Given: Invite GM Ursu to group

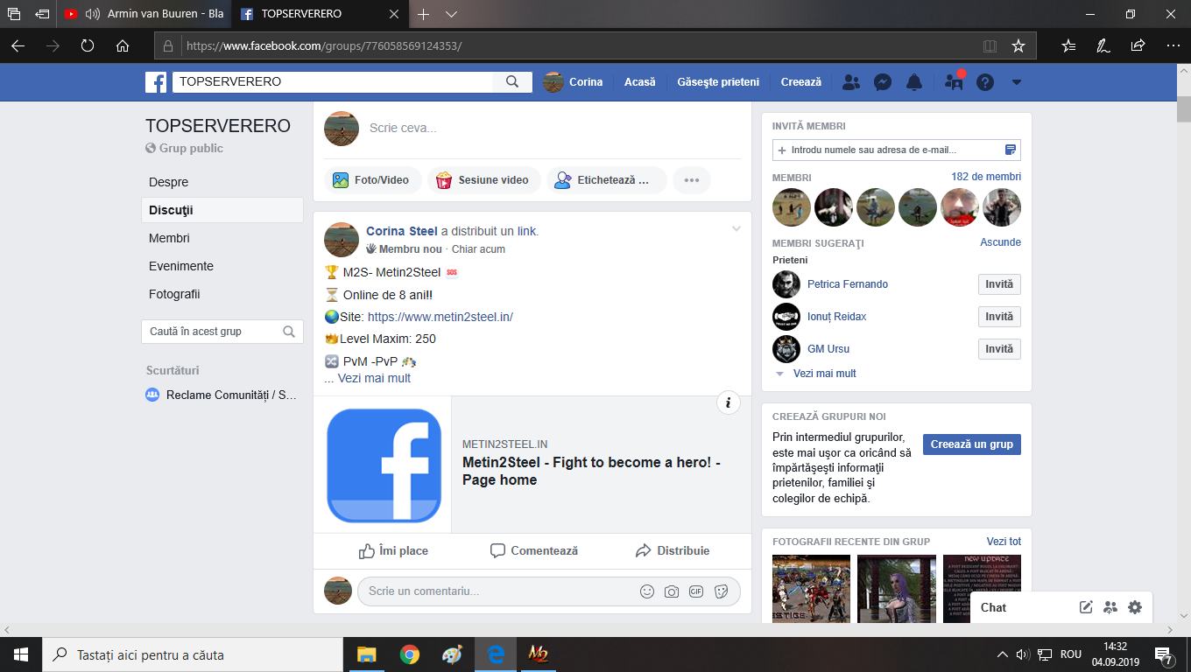Looking at the screenshot, I should (999, 349).
